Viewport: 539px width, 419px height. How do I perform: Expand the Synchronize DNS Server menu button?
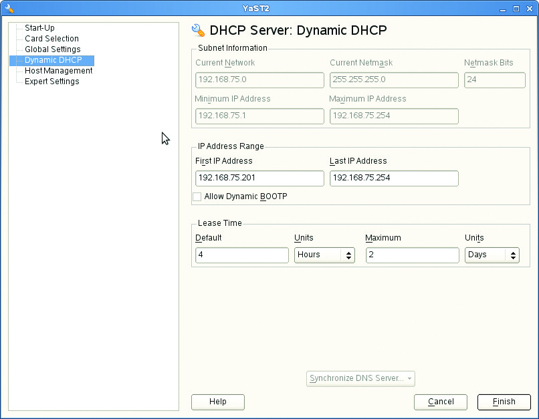coord(361,379)
